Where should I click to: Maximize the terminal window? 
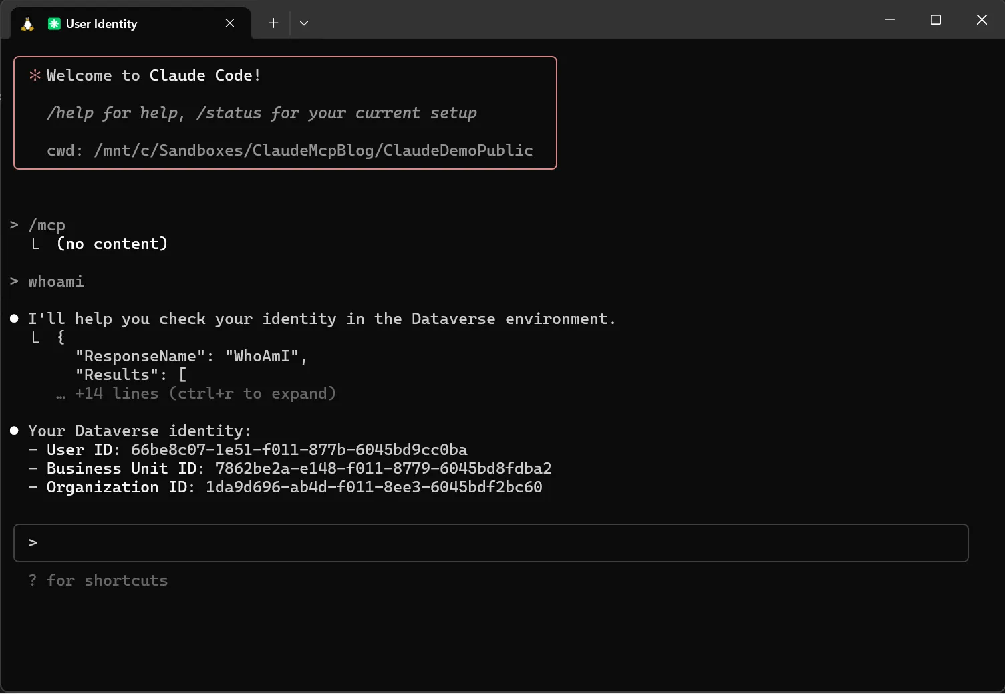coord(936,20)
